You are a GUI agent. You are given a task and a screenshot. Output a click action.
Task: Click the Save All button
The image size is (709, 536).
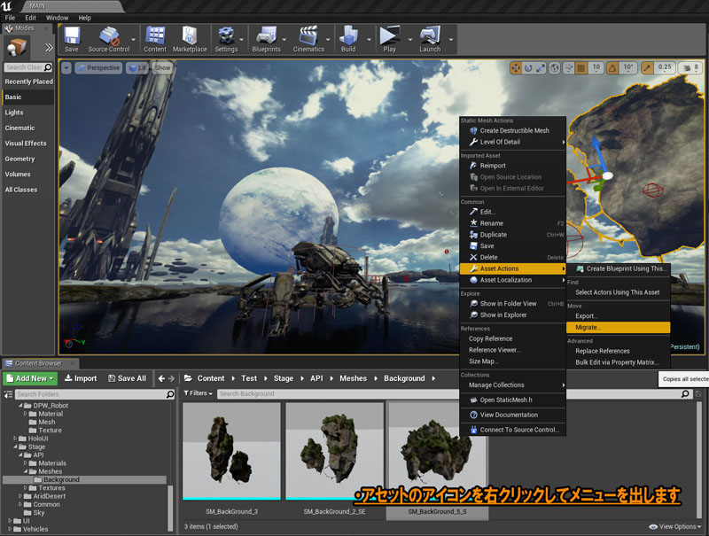tap(127, 378)
